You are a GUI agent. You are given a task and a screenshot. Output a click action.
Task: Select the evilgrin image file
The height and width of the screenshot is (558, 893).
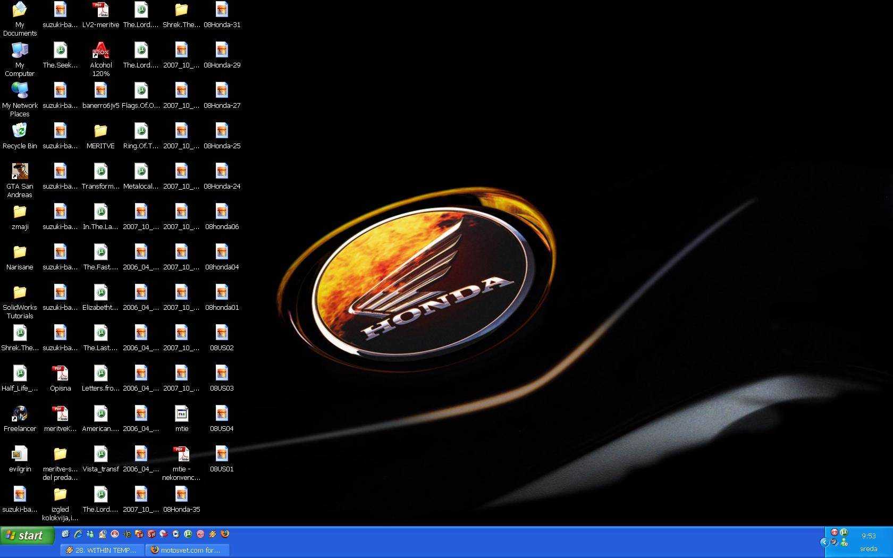20,459
